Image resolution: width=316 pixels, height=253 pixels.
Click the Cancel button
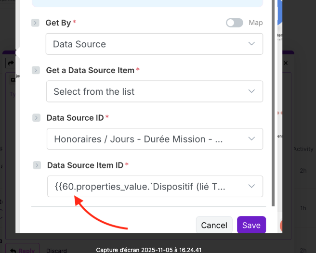click(214, 225)
